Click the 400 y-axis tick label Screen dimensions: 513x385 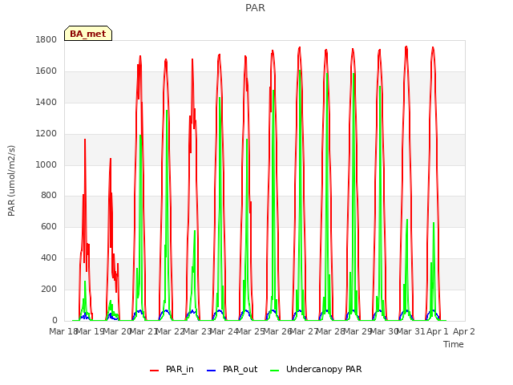(49, 258)
